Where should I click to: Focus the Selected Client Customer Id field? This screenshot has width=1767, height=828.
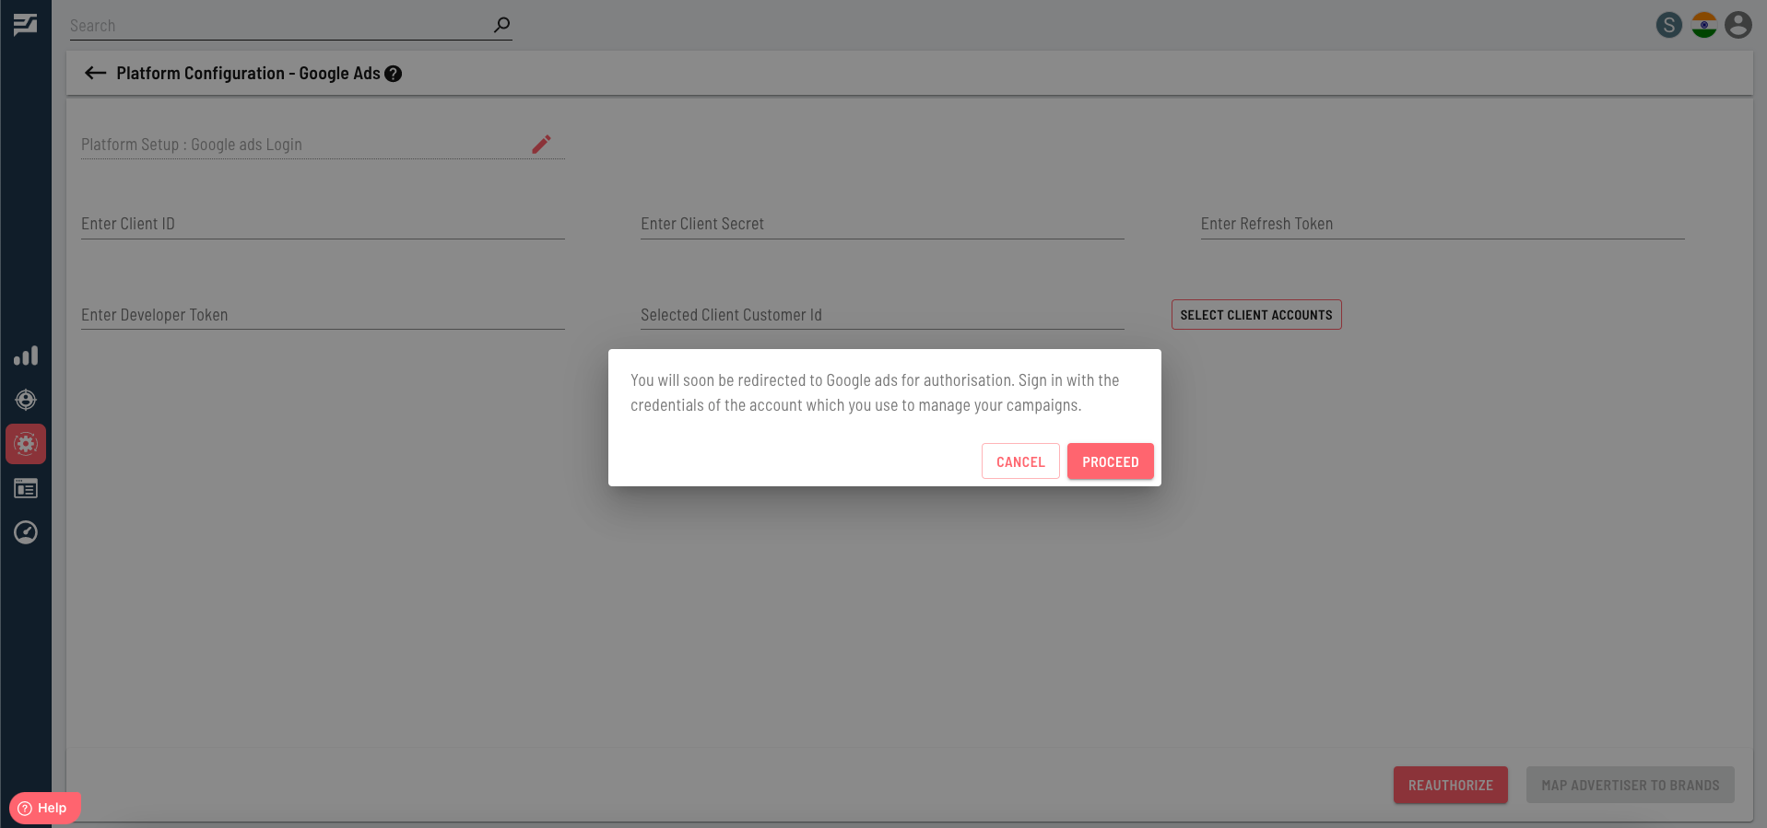[882, 315]
